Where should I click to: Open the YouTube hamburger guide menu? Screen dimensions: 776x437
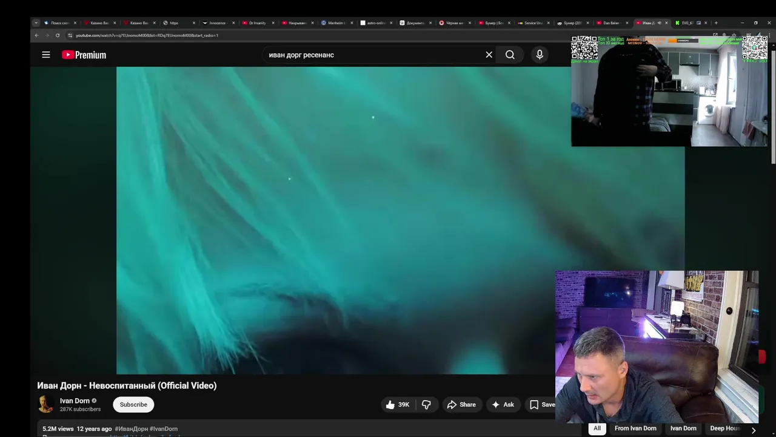tap(46, 55)
